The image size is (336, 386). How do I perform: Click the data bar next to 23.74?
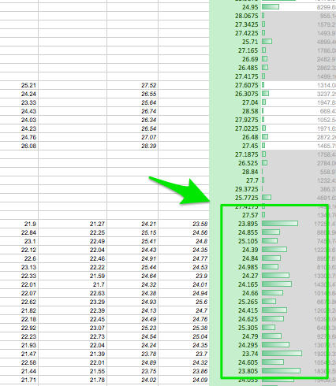tap(282, 354)
